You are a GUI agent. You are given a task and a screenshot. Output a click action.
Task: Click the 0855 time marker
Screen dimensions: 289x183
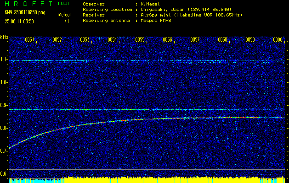[x=140, y=40]
